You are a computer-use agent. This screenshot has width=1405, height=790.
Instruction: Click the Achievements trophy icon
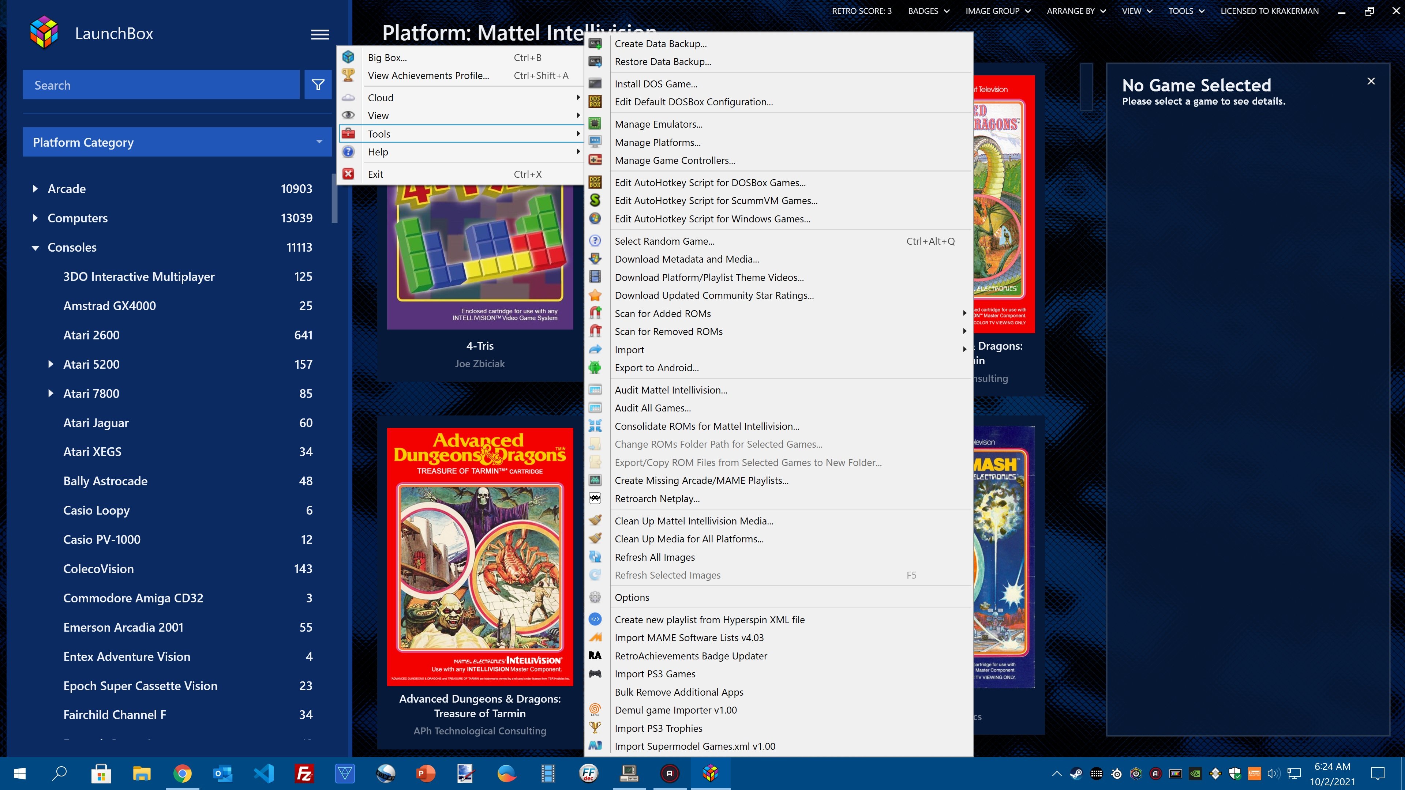(349, 75)
